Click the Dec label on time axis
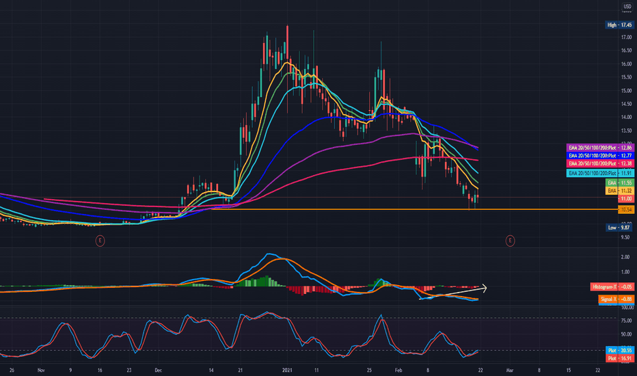Image resolution: width=637 pixels, height=376 pixels. point(159,371)
